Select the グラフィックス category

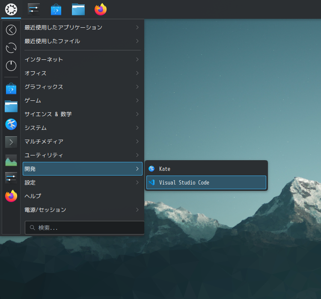tap(82, 87)
